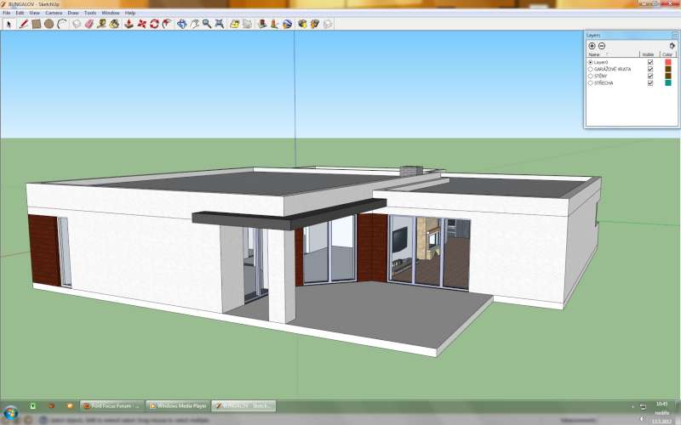Hide the STŘECHA layer via checkbox
This screenshot has height=425, width=681.
tap(650, 82)
